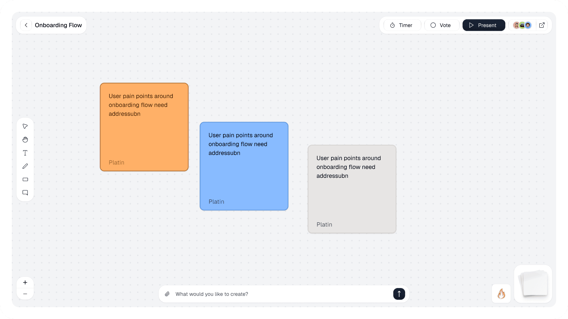Click the back arrow button
568x319 pixels.
[x=26, y=25]
